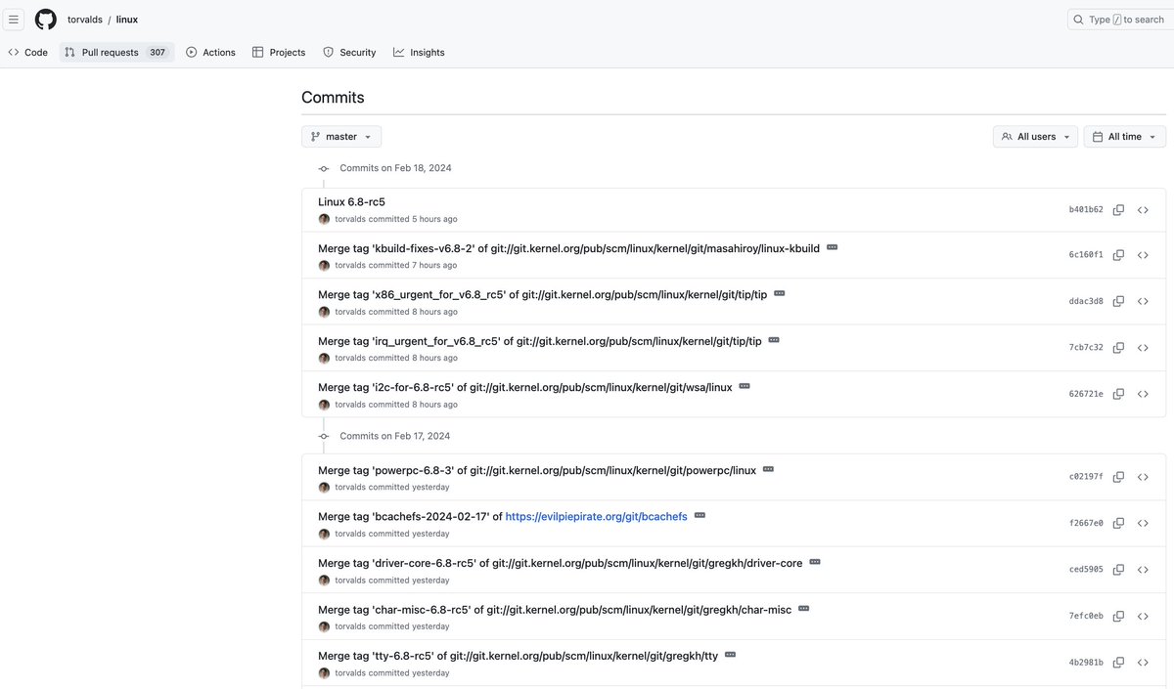Screen dimensions: 1174x689
Task: Browse repository at commit 7cb7c32
Action: click(x=1143, y=348)
